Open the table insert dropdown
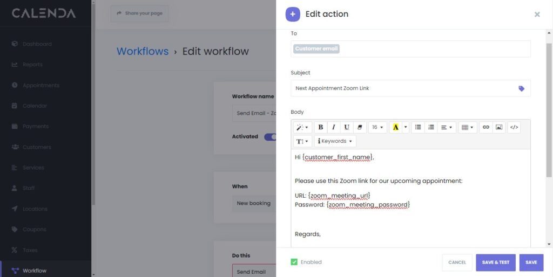 pyautogui.click(x=468, y=127)
